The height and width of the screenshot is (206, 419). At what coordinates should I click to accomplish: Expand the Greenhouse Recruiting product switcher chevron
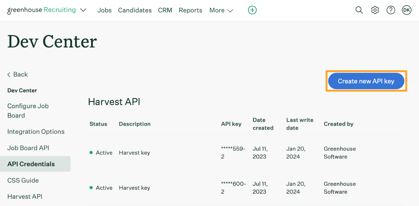coord(83,10)
